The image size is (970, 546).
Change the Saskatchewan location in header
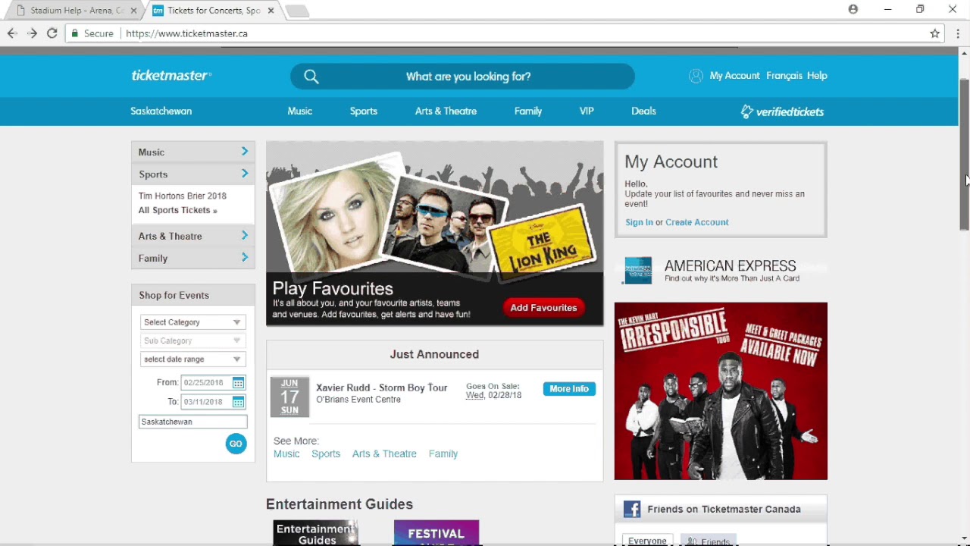click(161, 111)
